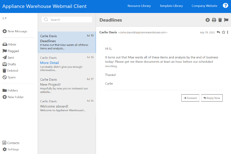Click the New Folder plus icon
Image resolution: width=231 pixels, height=154 pixels.
pos(5,97)
